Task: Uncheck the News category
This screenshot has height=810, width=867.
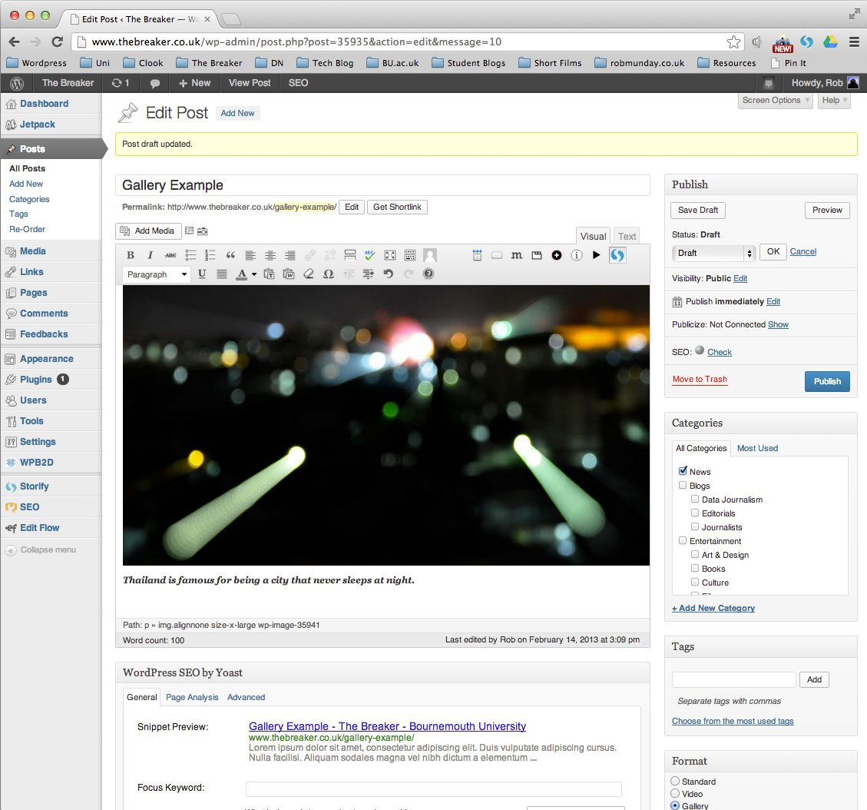Action: click(683, 471)
